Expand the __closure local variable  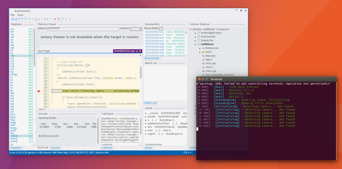click(146, 114)
